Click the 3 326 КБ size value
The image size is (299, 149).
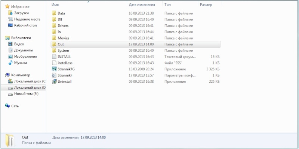coord(213,69)
